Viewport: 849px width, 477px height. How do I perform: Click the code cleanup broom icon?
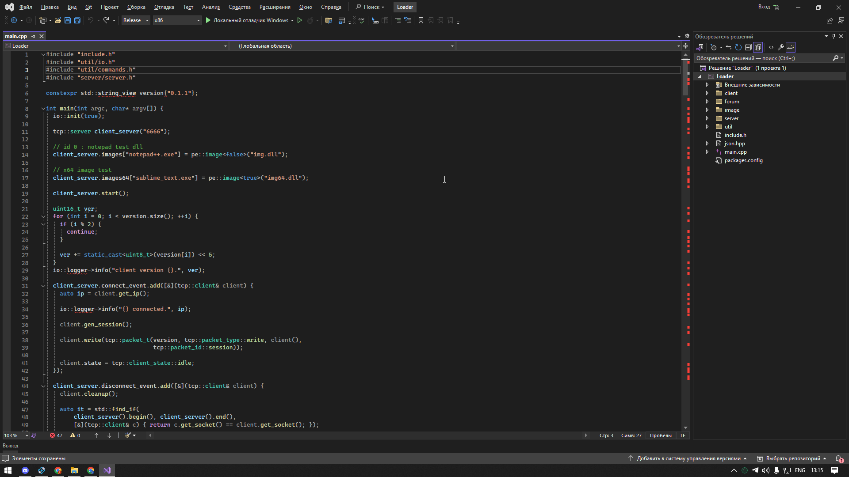point(128,435)
